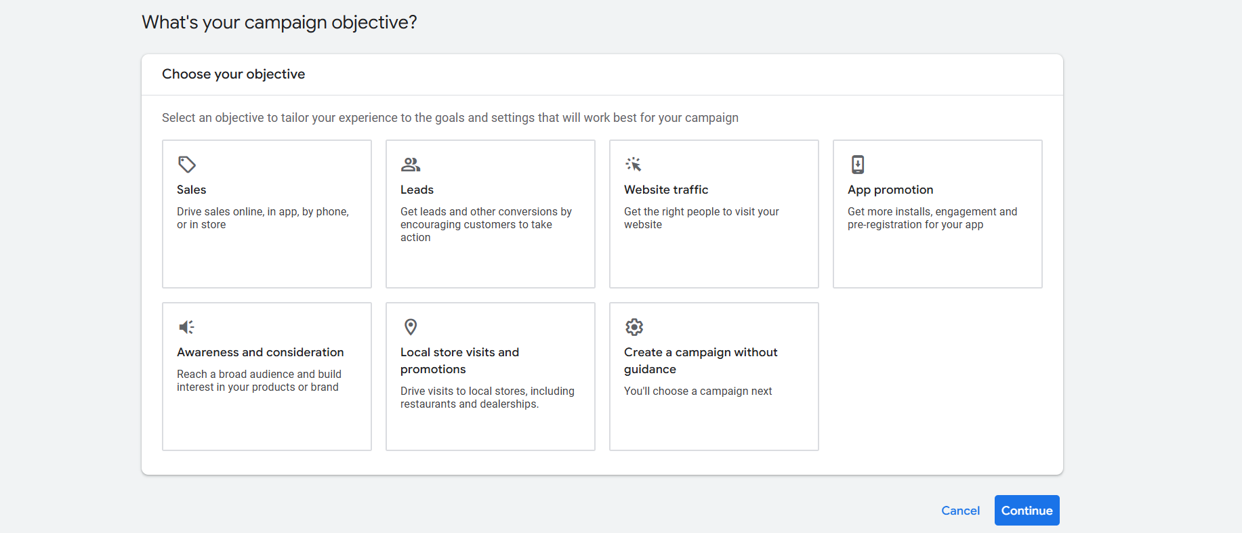Select the Local store visits and promotions title
This screenshot has height=533, width=1242.
click(459, 360)
